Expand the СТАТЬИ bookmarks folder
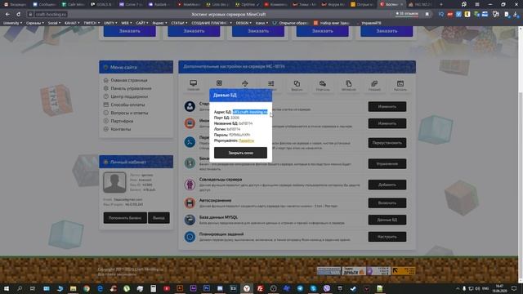This screenshot has height=294, width=523. pyautogui.click(x=179, y=23)
